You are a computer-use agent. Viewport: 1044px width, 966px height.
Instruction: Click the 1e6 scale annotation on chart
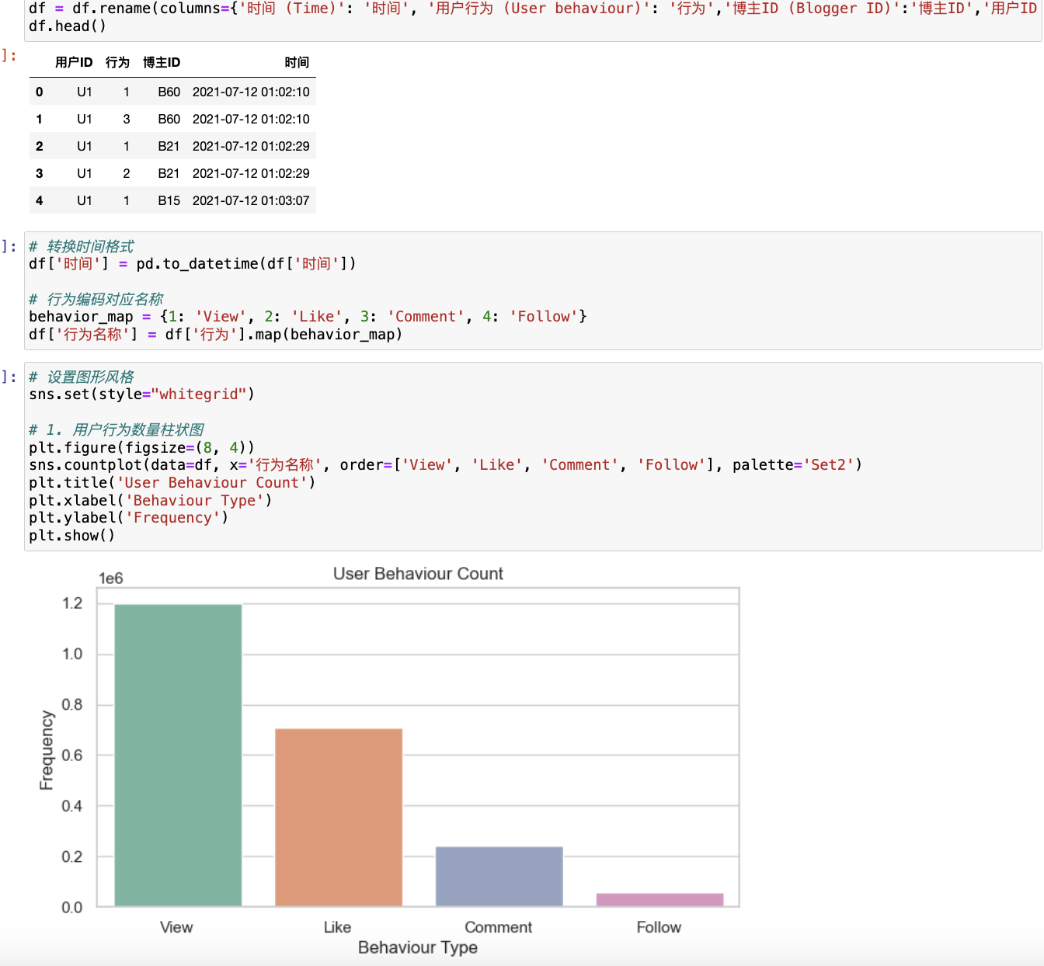(x=111, y=579)
